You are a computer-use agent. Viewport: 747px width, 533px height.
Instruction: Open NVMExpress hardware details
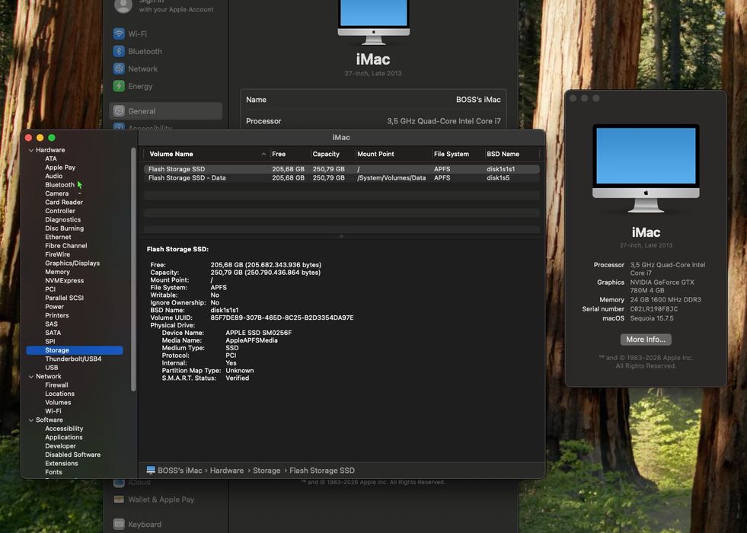point(64,280)
